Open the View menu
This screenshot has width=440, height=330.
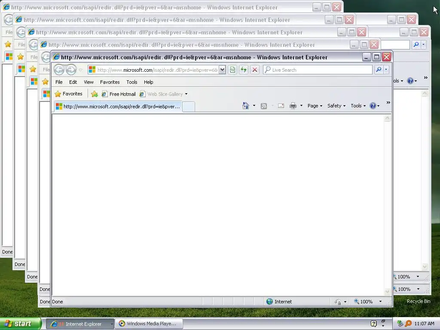point(89,82)
